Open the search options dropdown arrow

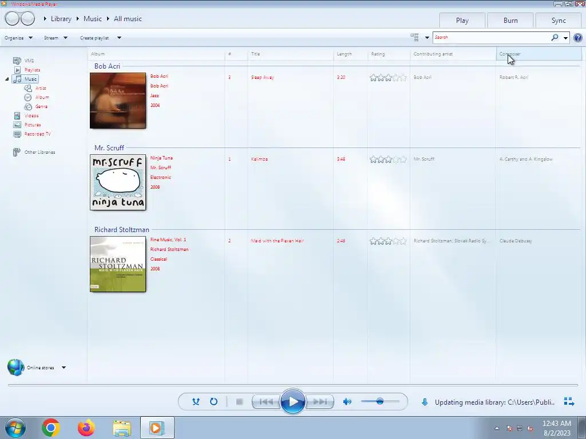pos(566,38)
